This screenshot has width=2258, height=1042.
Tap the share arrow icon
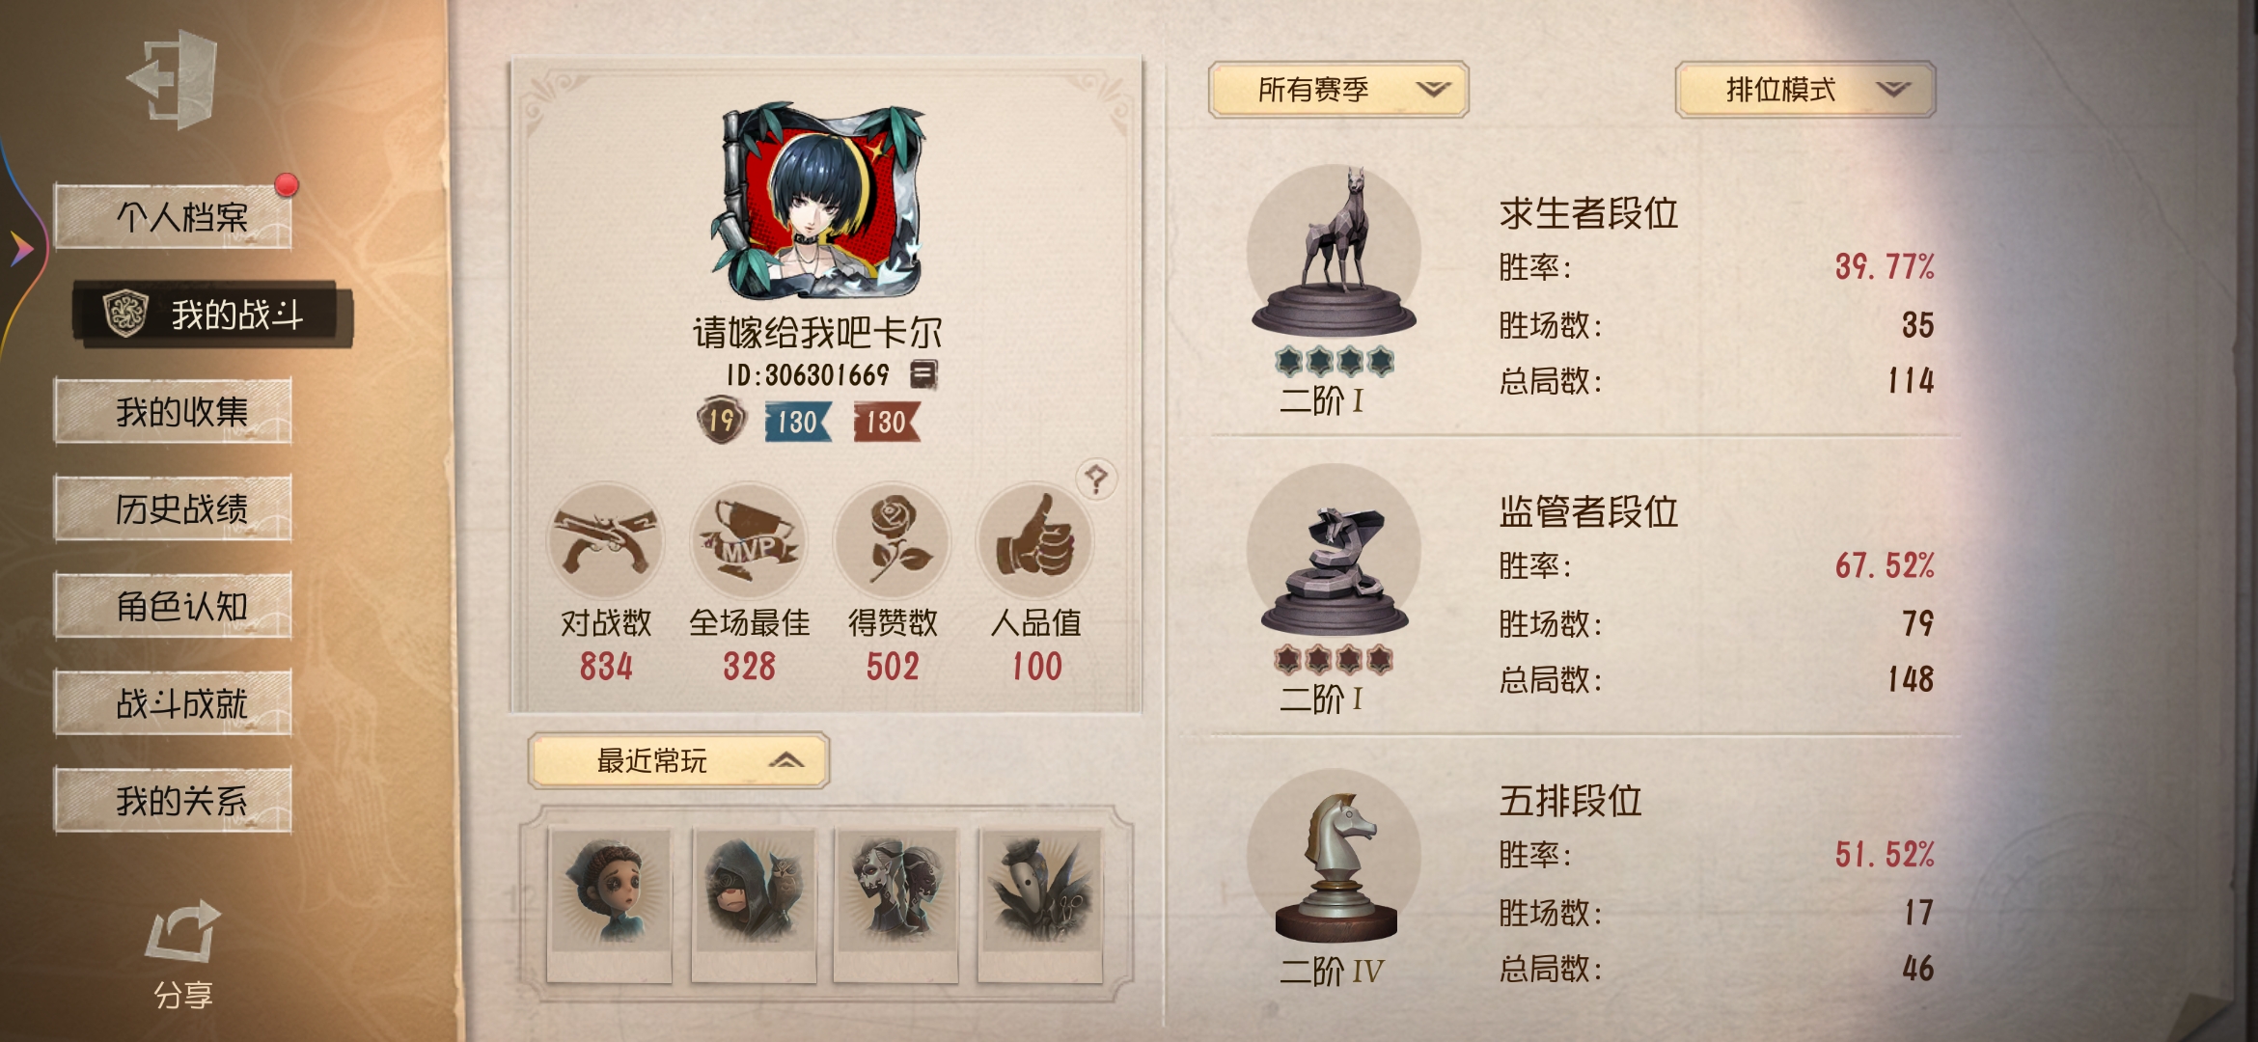(x=182, y=932)
